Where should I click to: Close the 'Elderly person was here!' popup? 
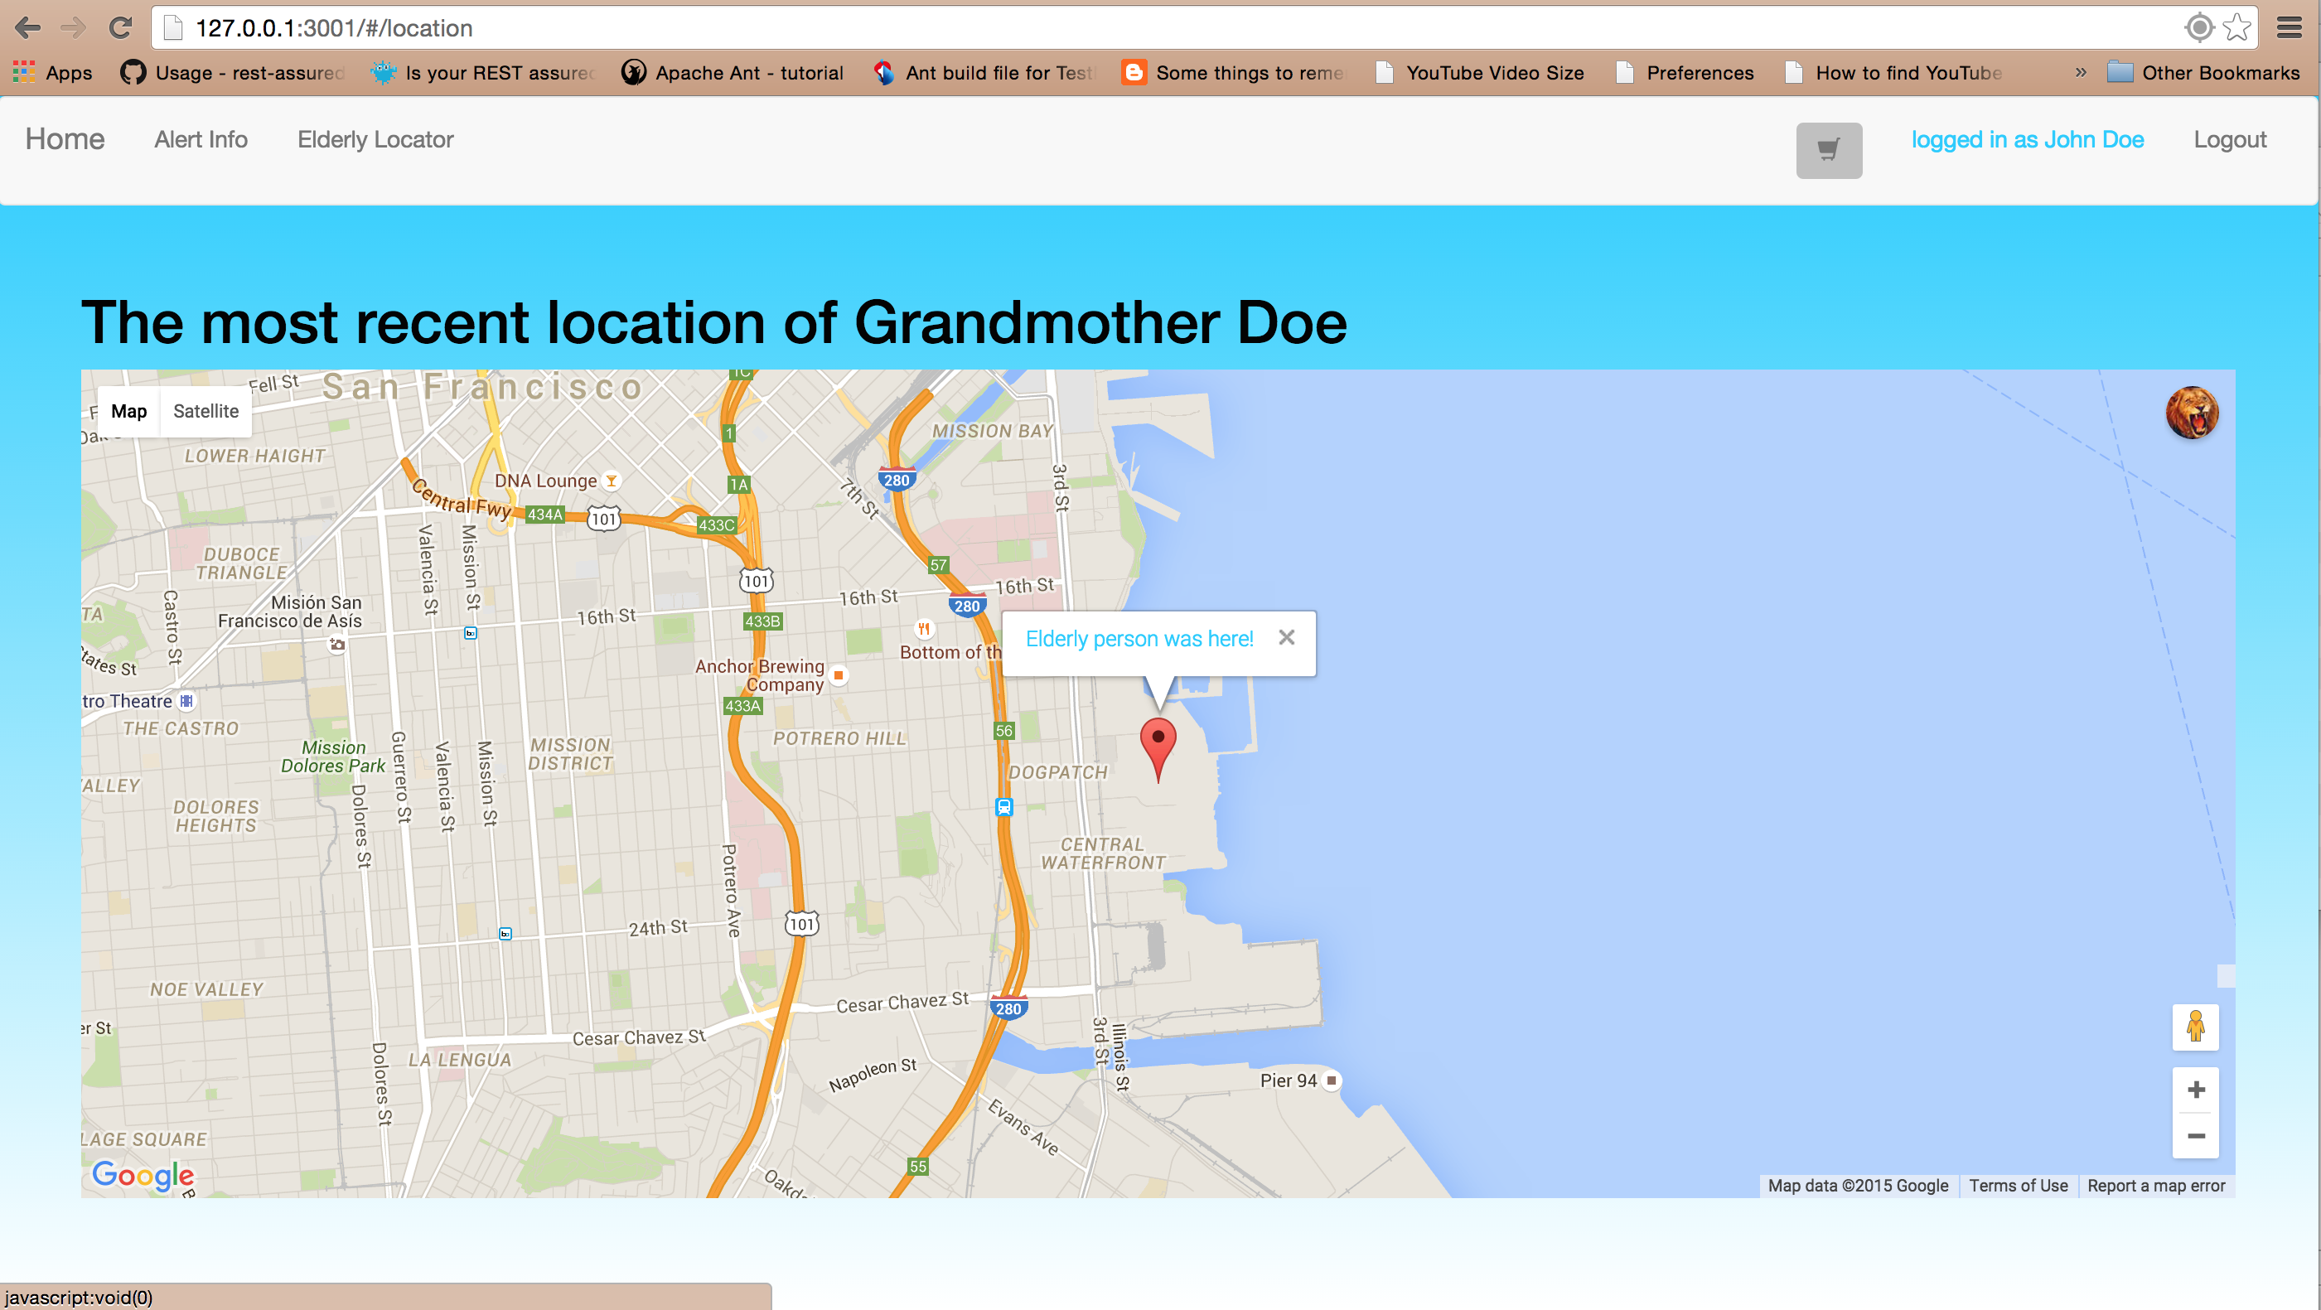[x=1287, y=637]
